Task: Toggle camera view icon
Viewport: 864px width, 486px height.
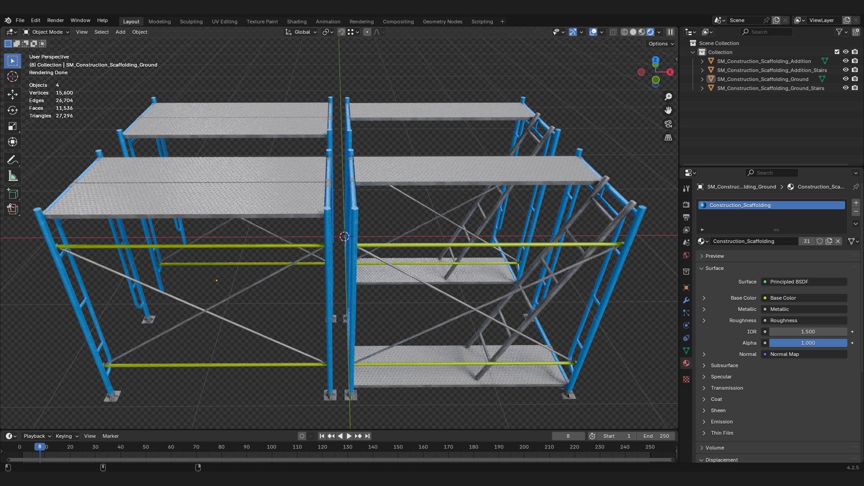Action: pos(668,124)
